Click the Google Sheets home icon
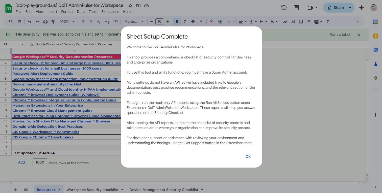The width and height of the screenshot is (382, 193). [x=9, y=8]
